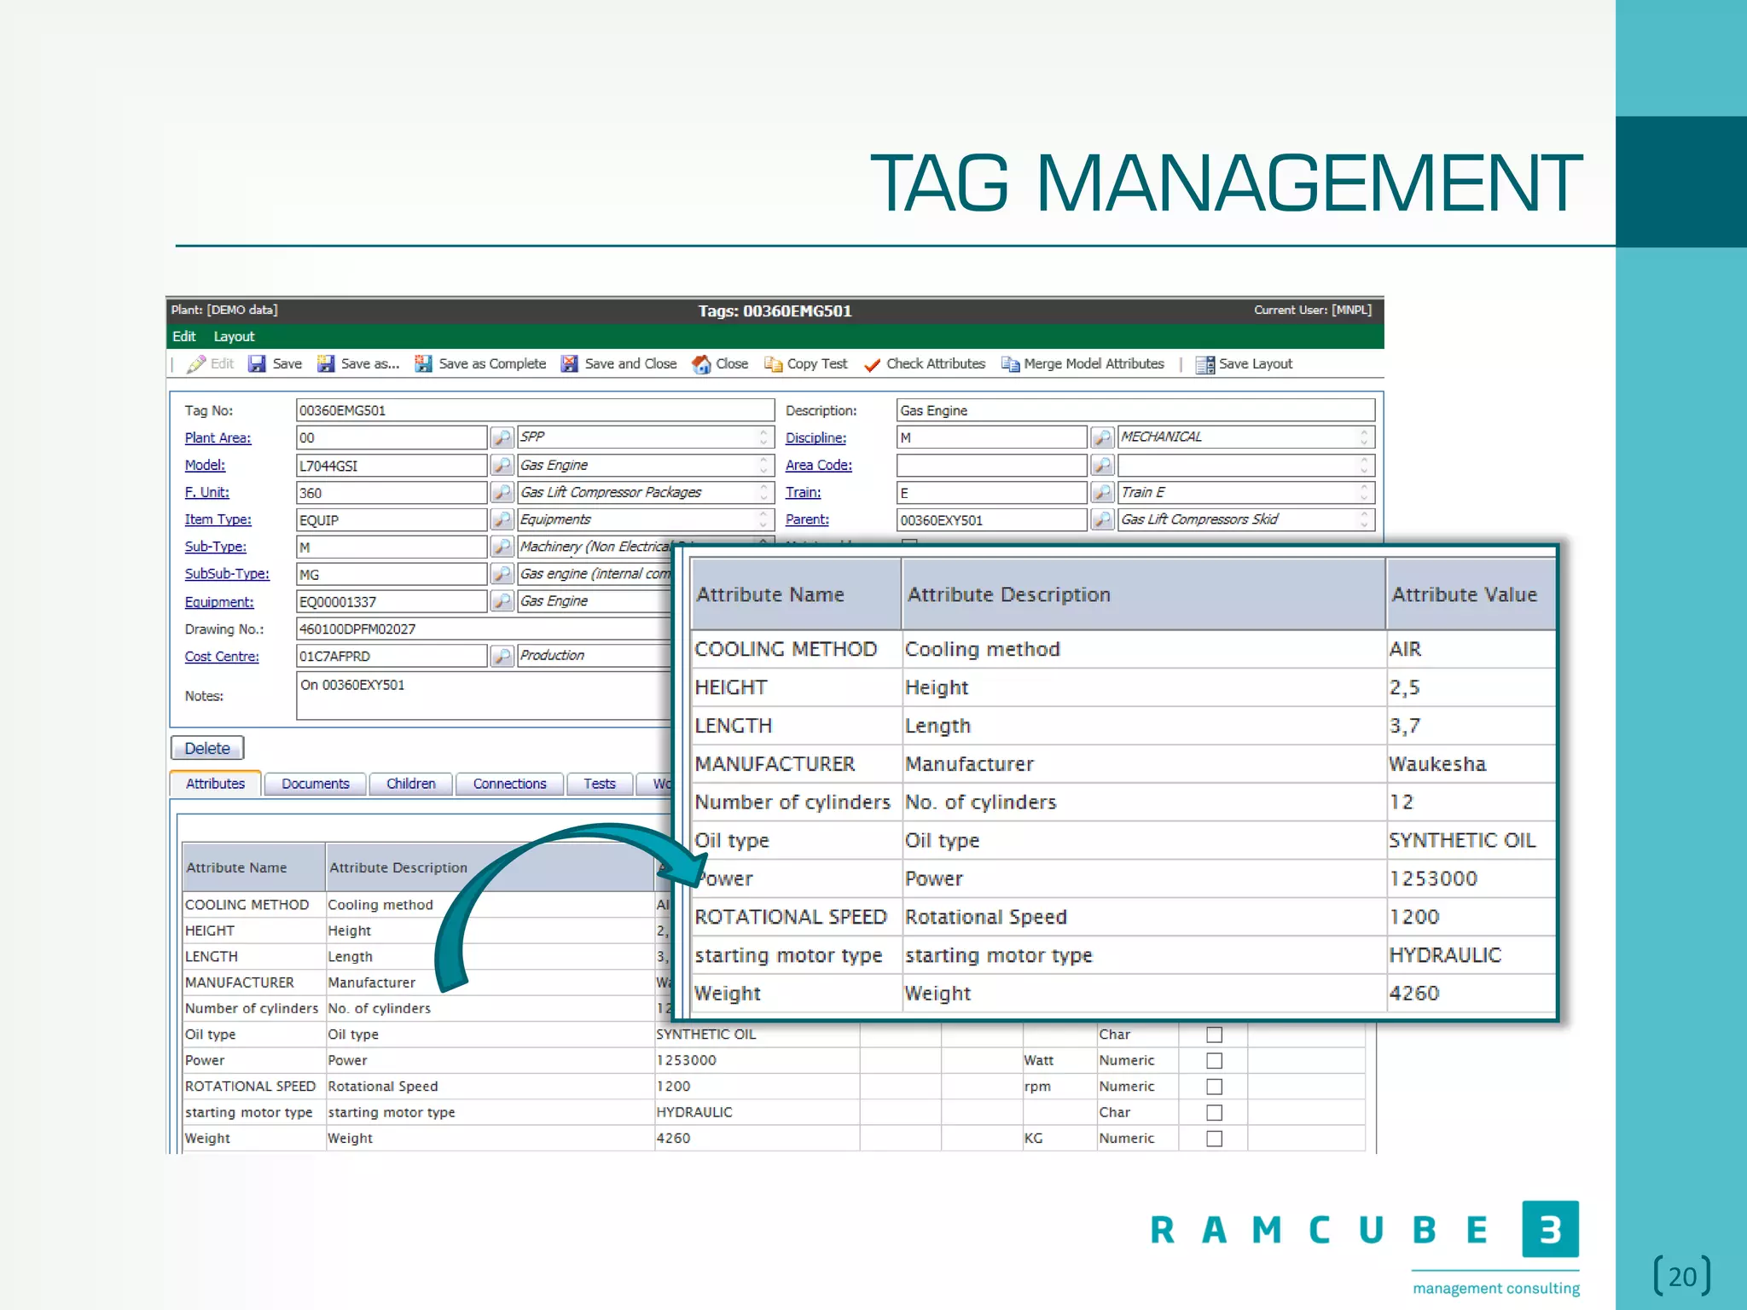Open lookup search for Area Code
The width and height of the screenshot is (1747, 1310).
[x=1102, y=465]
